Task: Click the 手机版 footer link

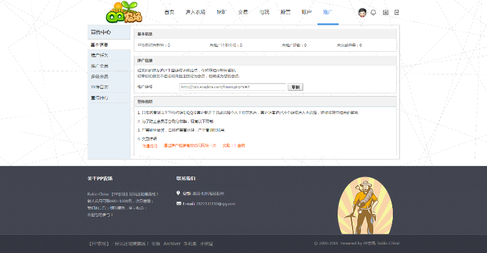Action: tap(190, 244)
